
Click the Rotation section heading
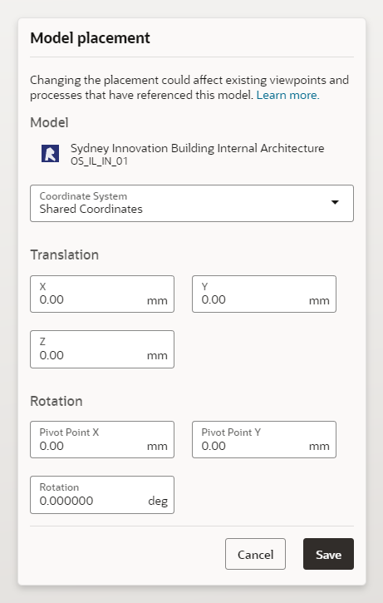point(56,401)
